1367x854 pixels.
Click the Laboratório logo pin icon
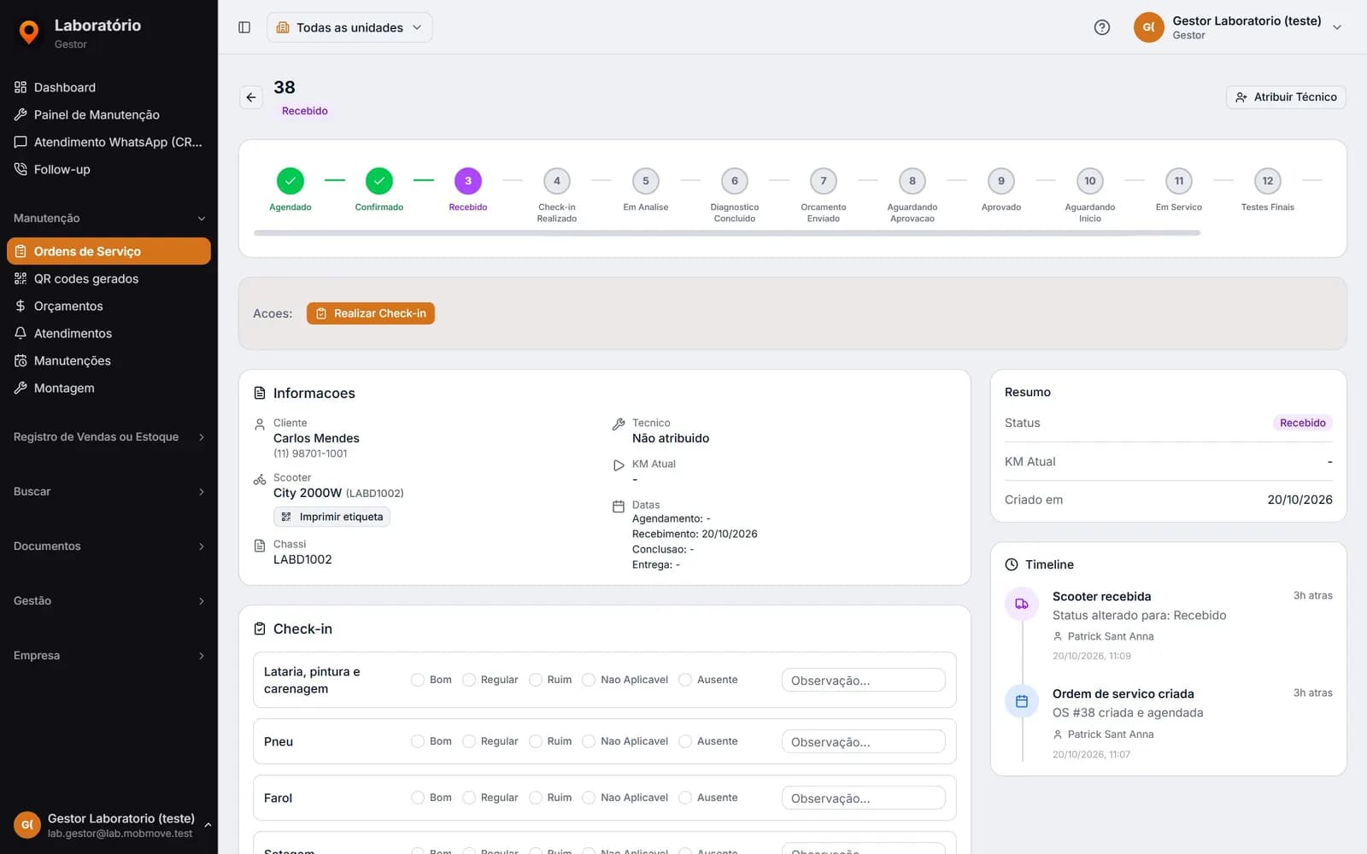(x=29, y=32)
